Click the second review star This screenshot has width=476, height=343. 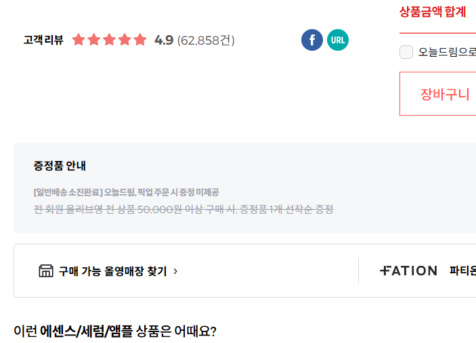(94, 40)
